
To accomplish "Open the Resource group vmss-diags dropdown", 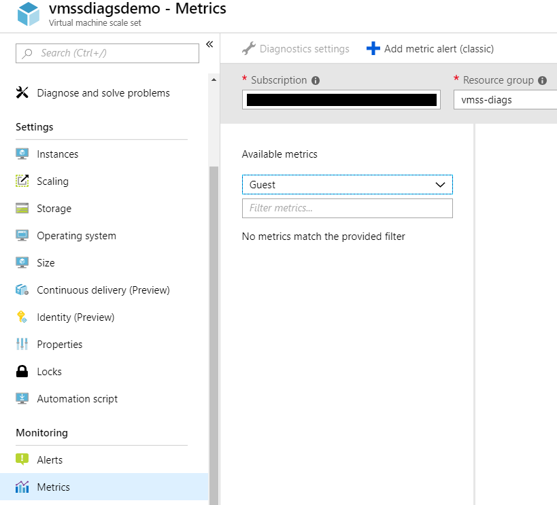I will tap(505, 100).
